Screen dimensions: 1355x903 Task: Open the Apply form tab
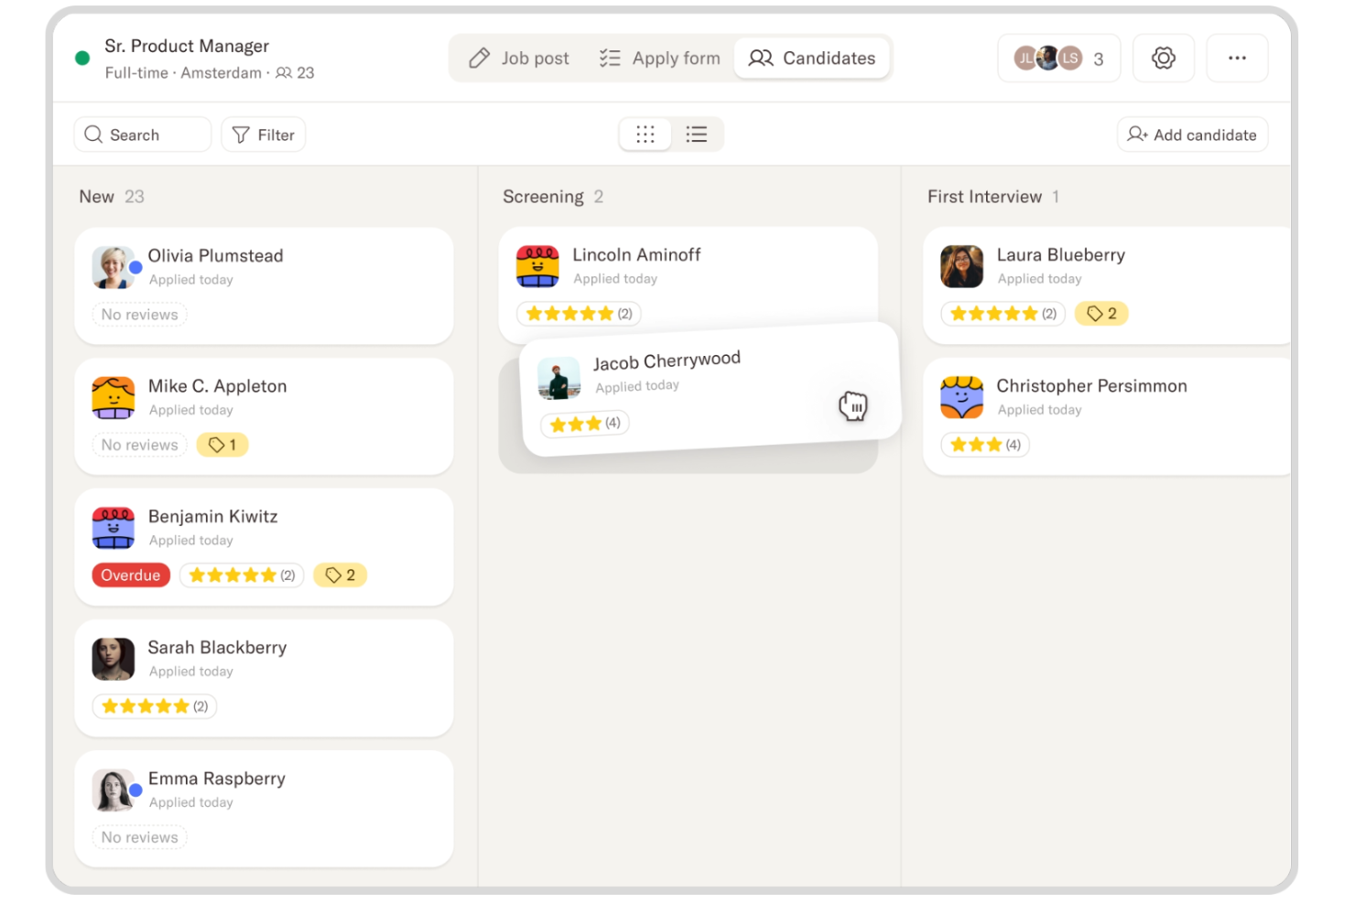pos(660,59)
